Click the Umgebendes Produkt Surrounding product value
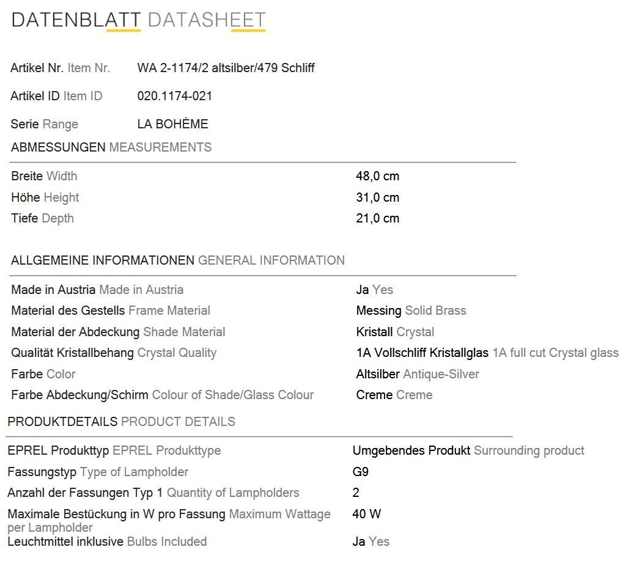Image resolution: width=634 pixels, height=569 pixels. tap(468, 451)
